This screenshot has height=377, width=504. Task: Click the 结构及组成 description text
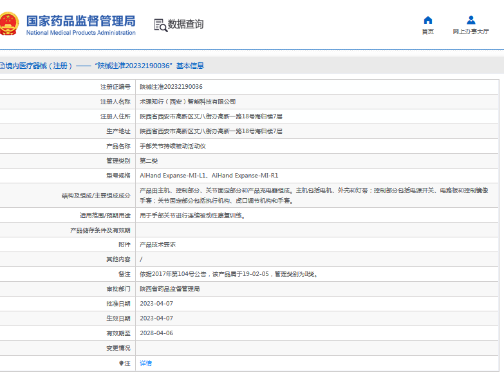(x=314, y=196)
